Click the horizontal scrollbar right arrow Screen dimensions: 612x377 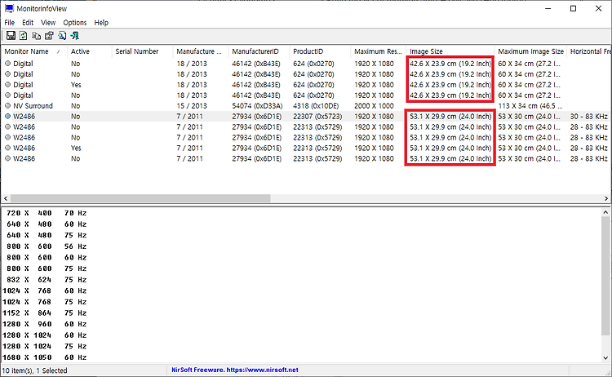[606, 198]
